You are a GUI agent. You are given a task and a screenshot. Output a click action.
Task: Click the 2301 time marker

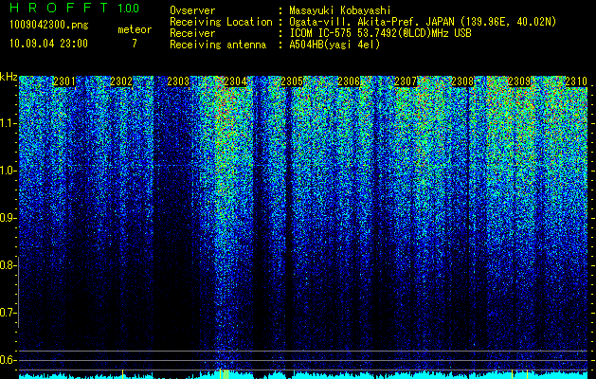64,81
